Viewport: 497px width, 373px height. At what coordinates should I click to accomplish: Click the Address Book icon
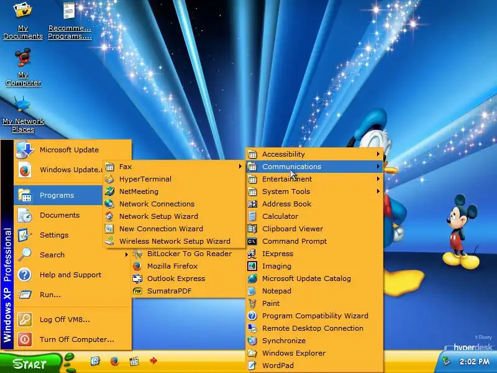click(x=252, y=204)
